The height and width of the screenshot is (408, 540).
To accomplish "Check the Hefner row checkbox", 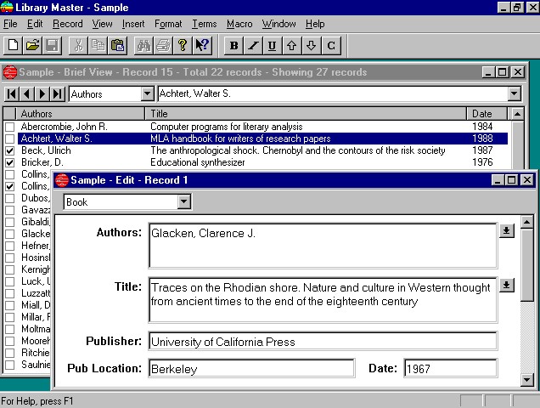I will [x=10, y=246].
